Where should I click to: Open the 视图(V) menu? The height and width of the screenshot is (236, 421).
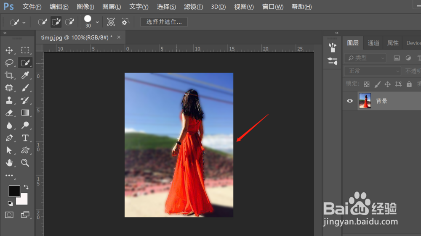(x=244, y=7)
